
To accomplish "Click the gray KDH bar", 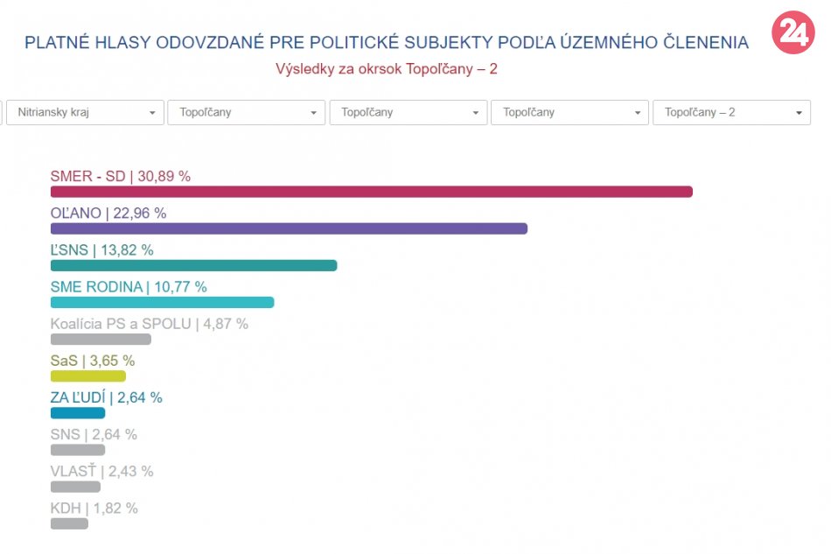I will click(x=69, y=523).
